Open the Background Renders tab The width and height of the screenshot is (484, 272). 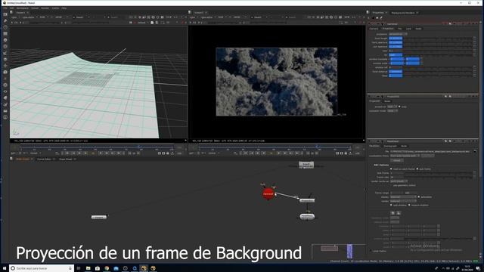tap(403, 13)
